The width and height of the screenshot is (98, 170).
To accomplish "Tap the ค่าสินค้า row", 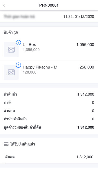I will tap(49, 94).
